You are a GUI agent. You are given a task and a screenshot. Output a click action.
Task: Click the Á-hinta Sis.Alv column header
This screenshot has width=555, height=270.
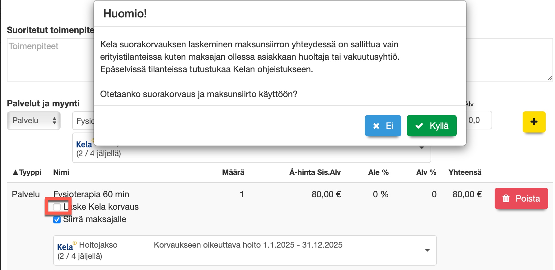315,172
